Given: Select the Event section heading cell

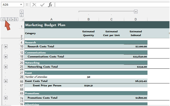Looking at the screenshot, I should pyautogui.click(x=51, y=73).
